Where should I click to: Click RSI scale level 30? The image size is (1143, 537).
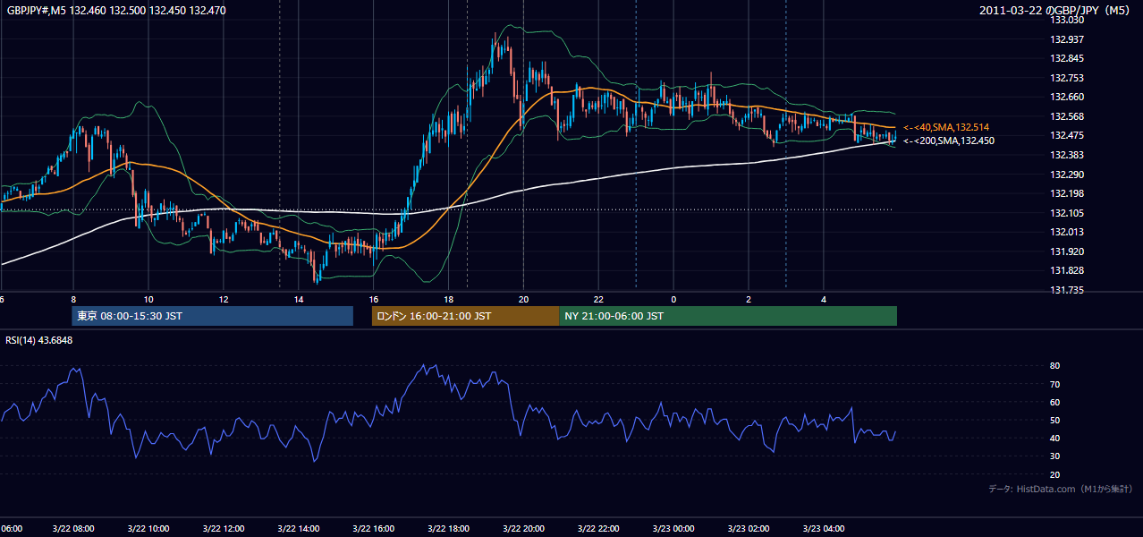click(1054, 457)
